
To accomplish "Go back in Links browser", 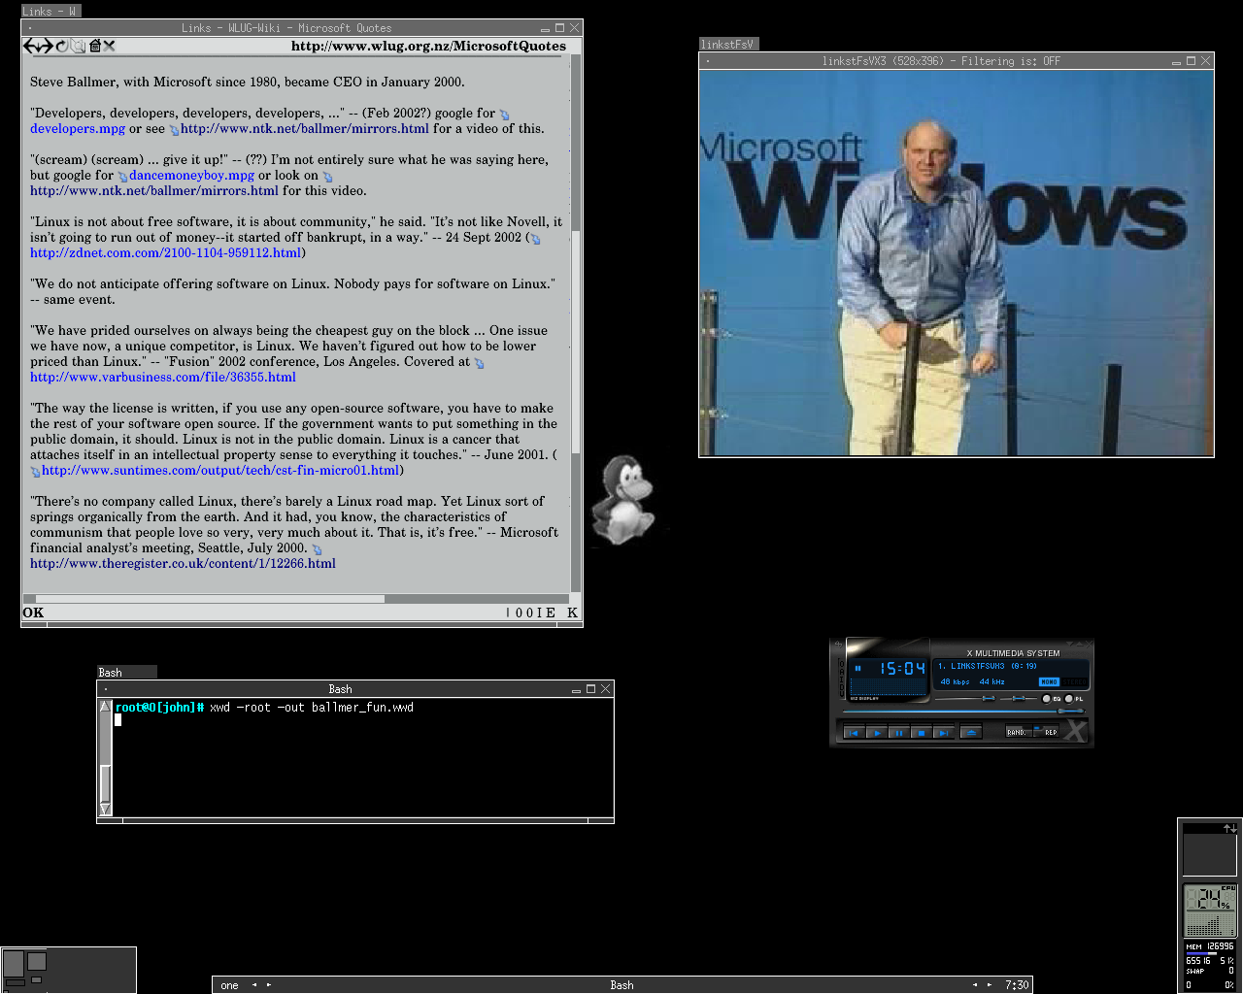I will click(30, 46).
